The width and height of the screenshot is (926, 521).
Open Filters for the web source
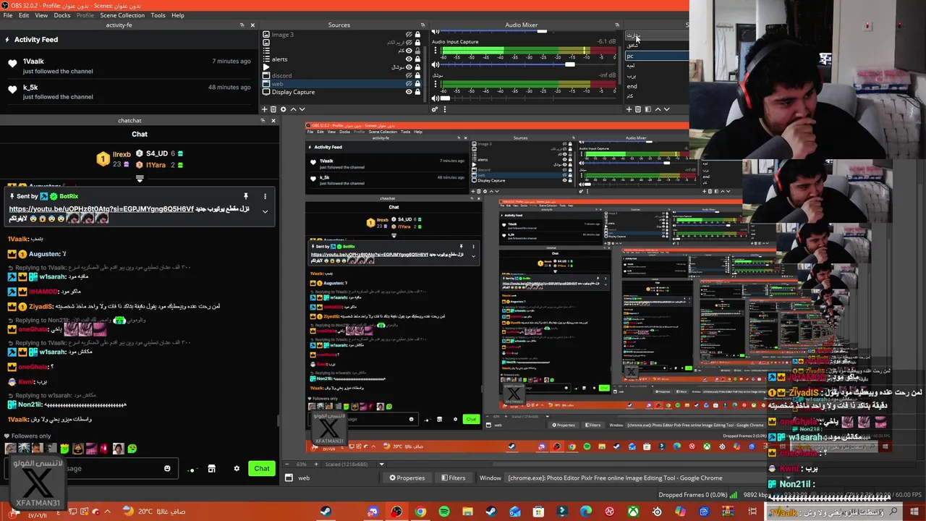click(x=452, y=478)
